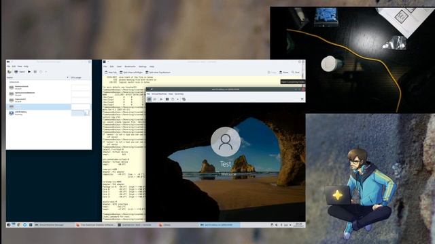
Task: Shut down the selected VM using manager power icon
Action: [x=41, y=72]
